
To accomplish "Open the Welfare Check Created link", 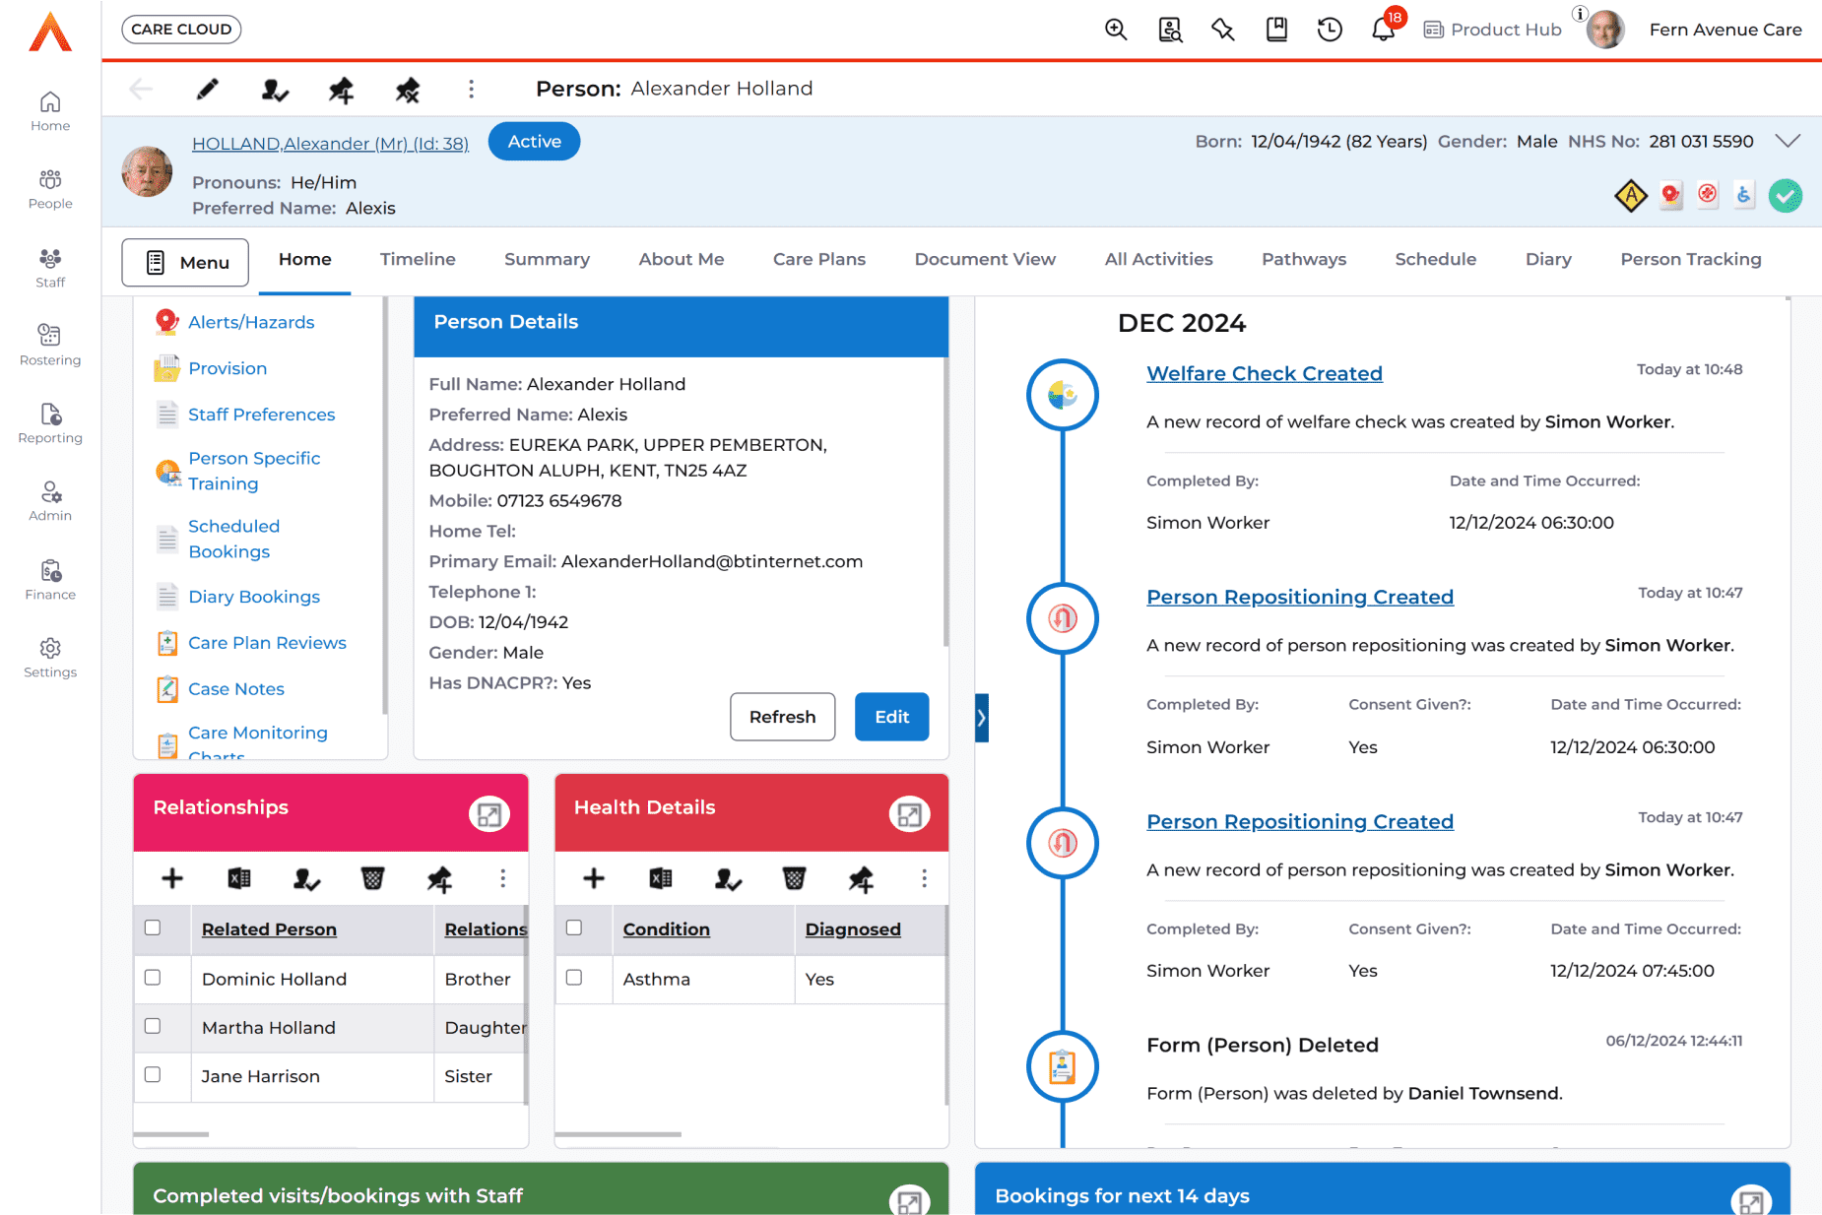I will point(1265,373).
